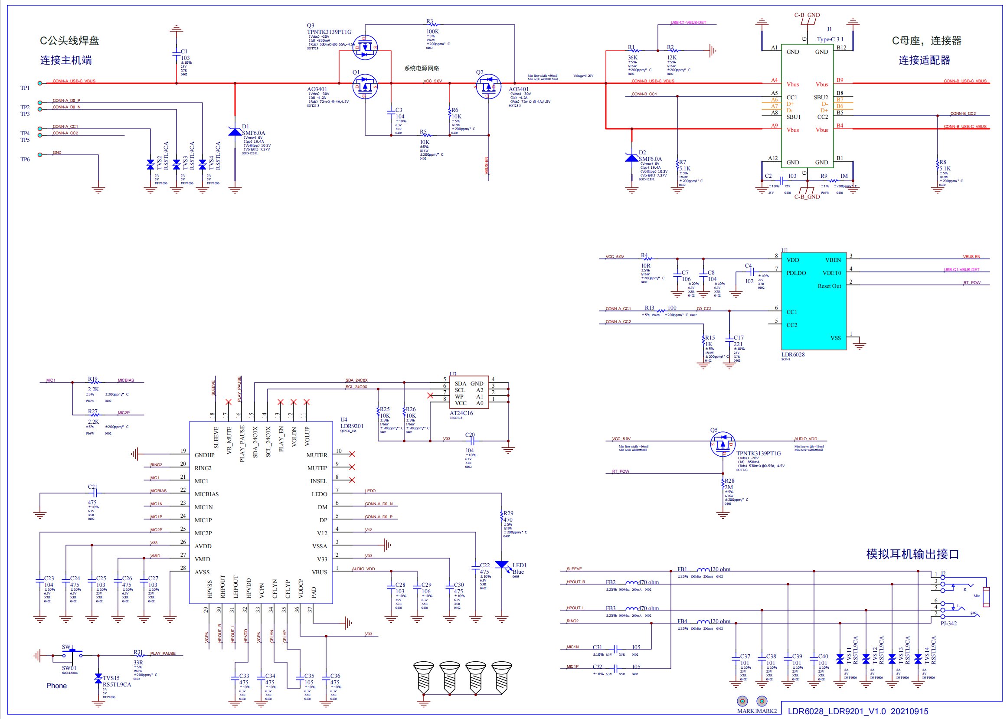Click the C20 capacitor near AT24C16
This screenshot has height=719, width=1007.
click(x=472, y=441)
